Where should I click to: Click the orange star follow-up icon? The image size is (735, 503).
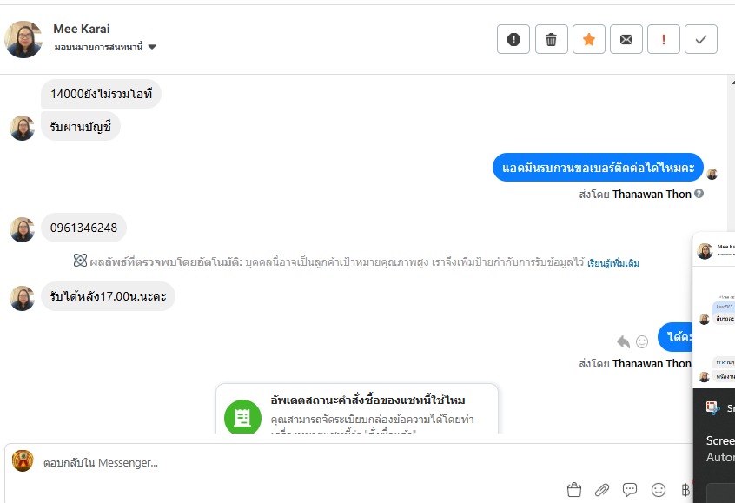pos(588,39)
